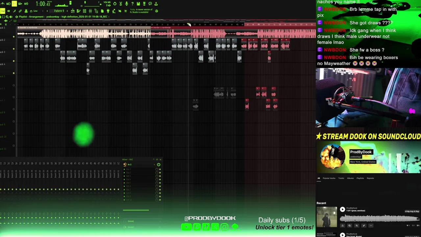The height and width of the screenshot is (237, 421).
Task: Click the save project floppy icon
Action: click(x=138, y=4)
